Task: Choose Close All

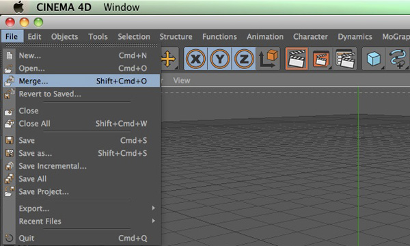Action: (x=81, y=124)
